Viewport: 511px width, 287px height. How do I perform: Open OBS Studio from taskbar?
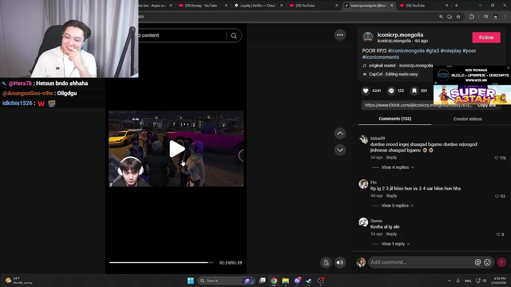point(321,281)
